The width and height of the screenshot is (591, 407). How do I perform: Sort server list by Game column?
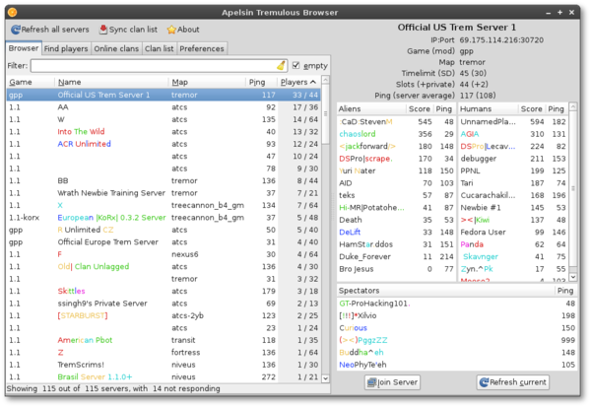click(x=31, y=82)
